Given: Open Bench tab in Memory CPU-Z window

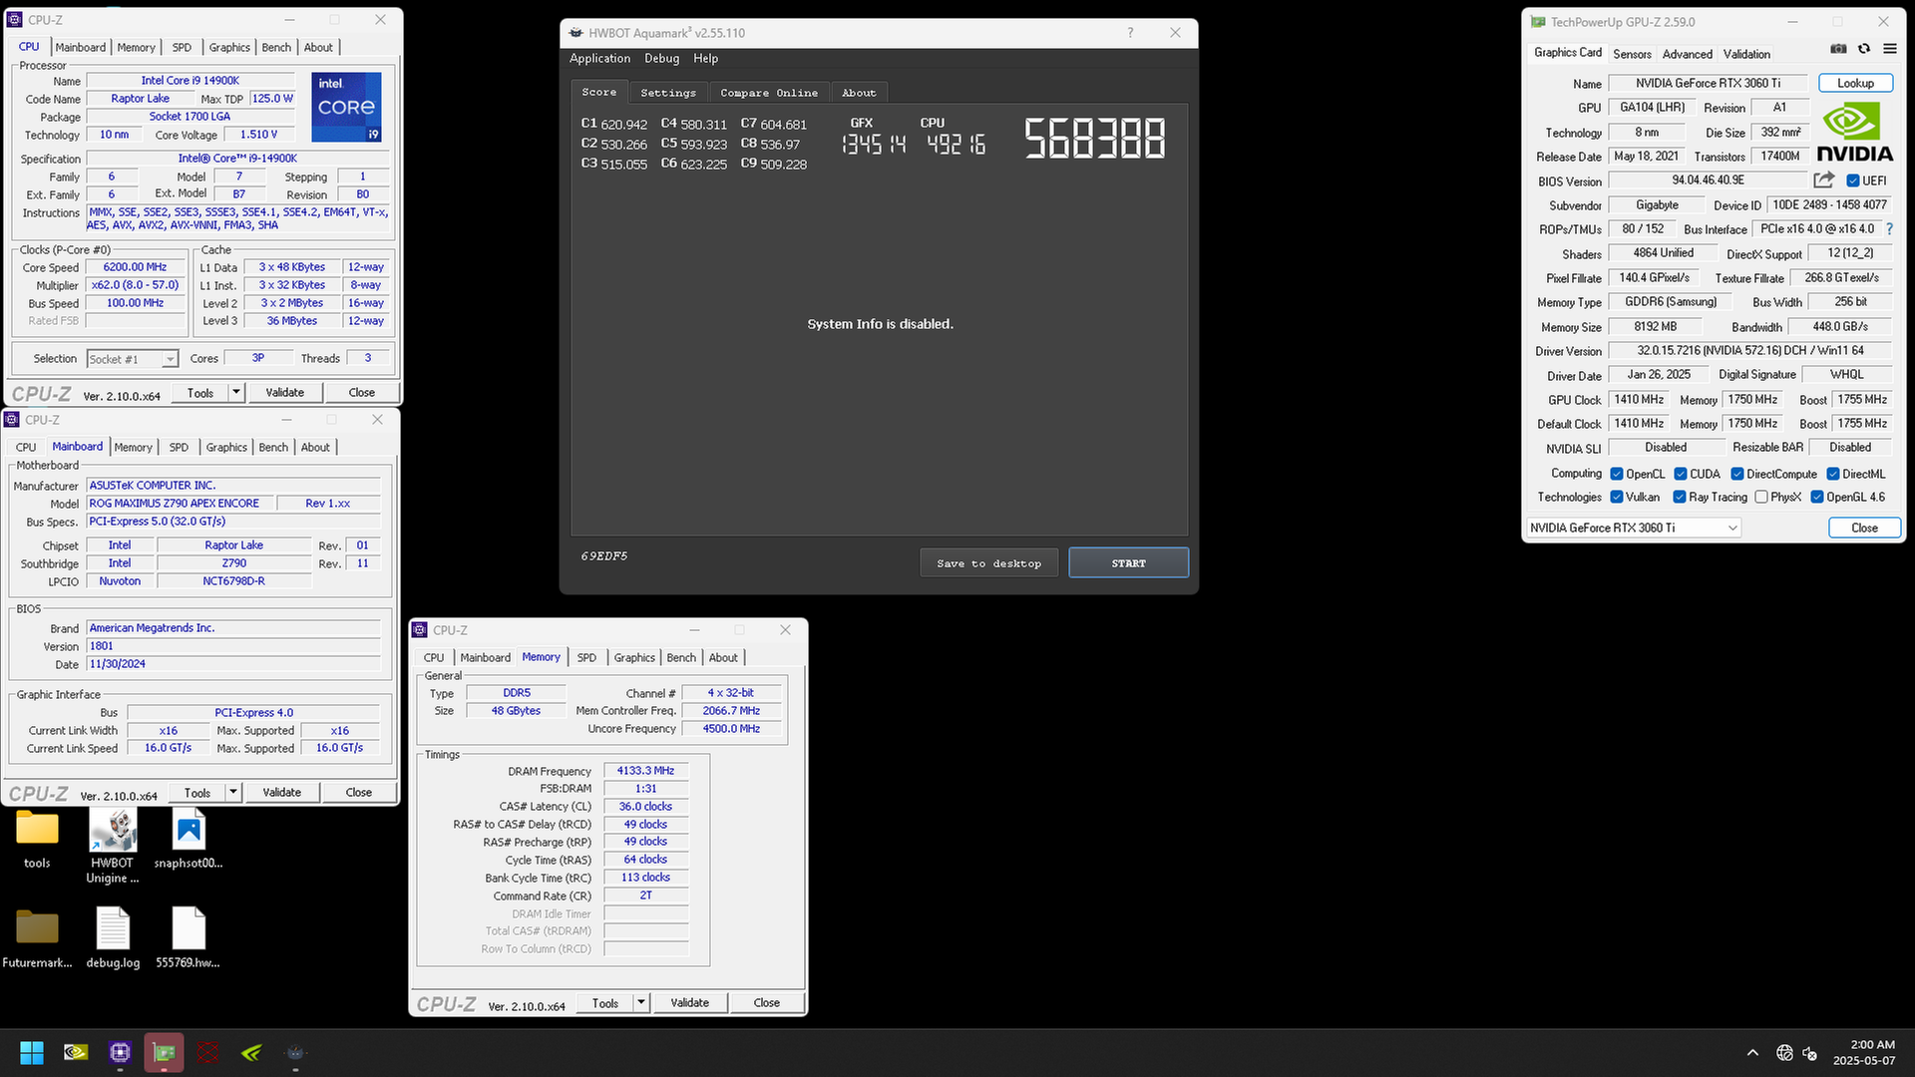Looking at the screenshot, I should coord(681,657).
